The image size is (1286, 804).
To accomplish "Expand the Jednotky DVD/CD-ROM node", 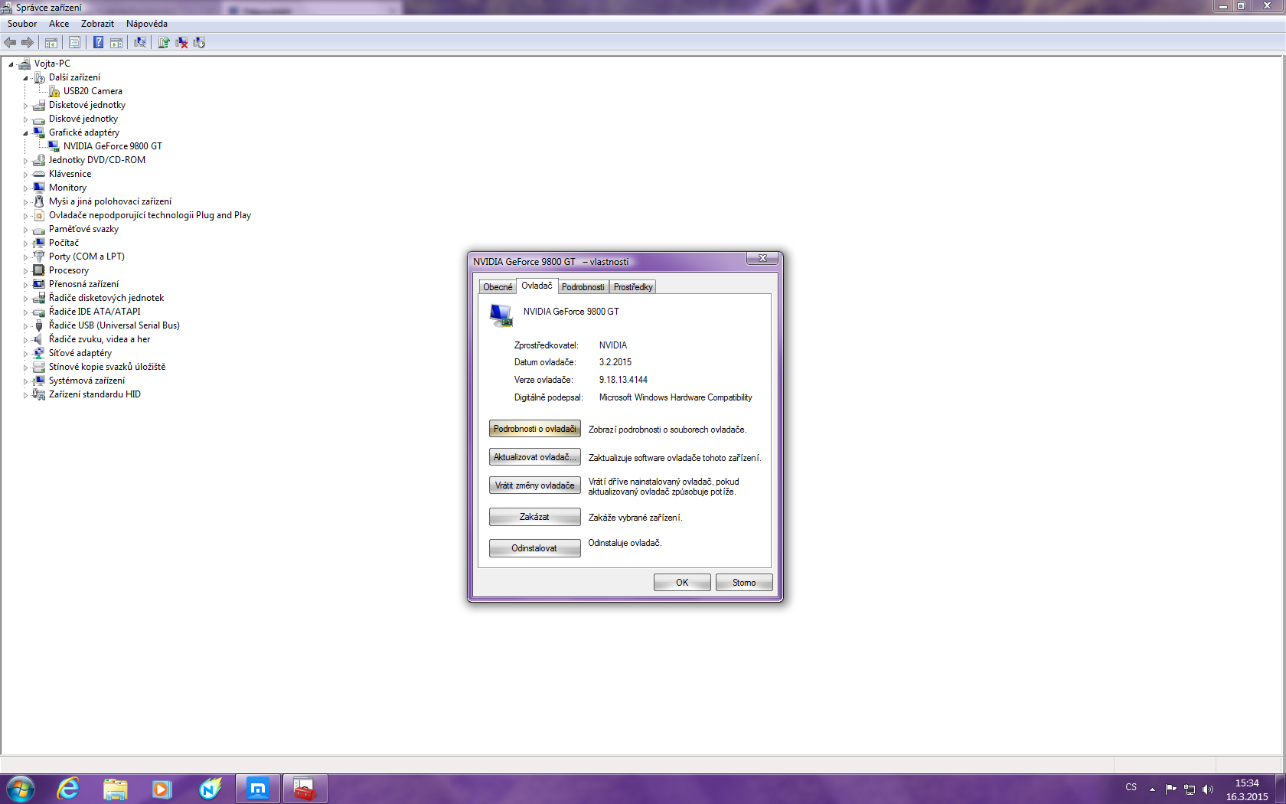I will (25, 161).
